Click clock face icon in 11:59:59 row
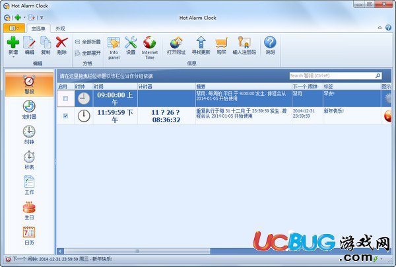The width and height of the screenshot is (396, 267). click(84, 116)
